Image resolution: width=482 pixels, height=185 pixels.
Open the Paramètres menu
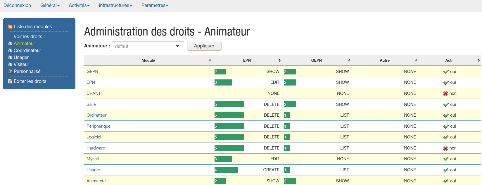click(155, 6)
